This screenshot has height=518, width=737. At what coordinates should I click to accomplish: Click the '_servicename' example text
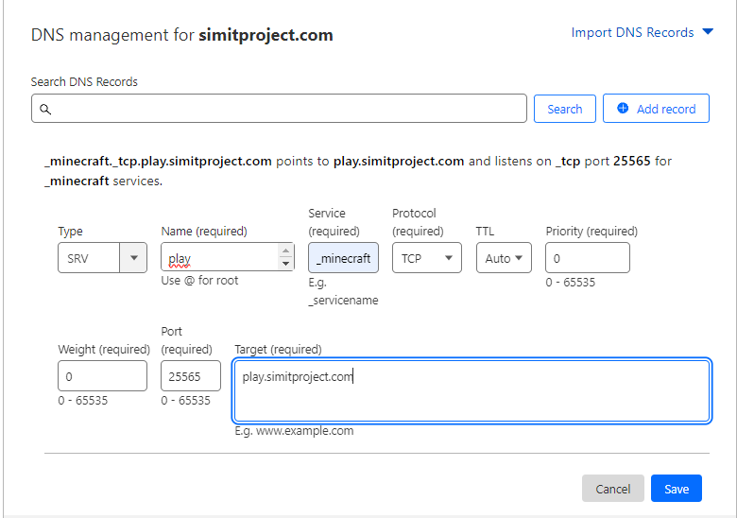(343, 301)
